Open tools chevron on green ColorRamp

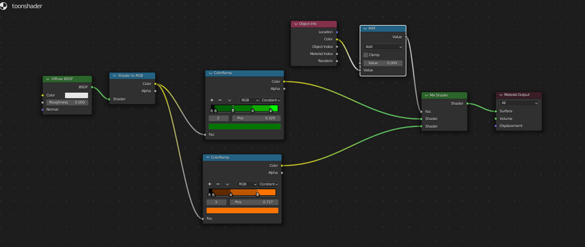[x=230, y=100]
